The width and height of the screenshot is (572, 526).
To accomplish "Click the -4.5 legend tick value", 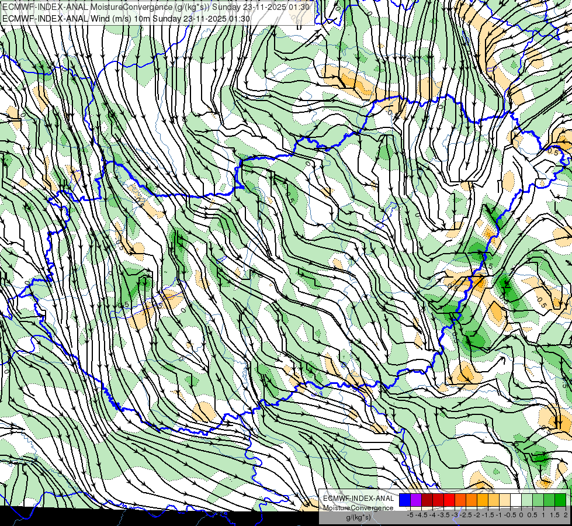I will [x=421, y=515].
